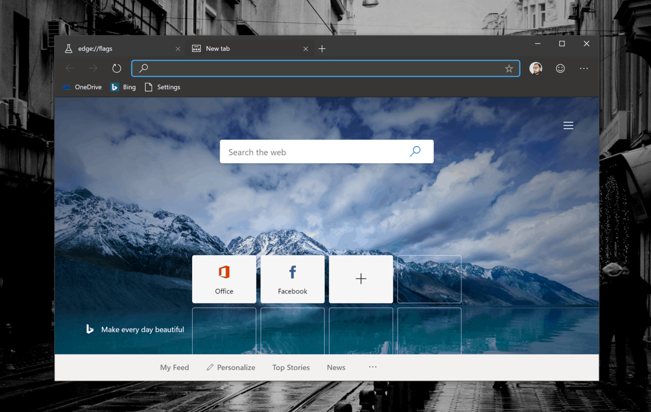Click the smiley feedback icon
Screen dimensions: 651x412
click(560, 68)
